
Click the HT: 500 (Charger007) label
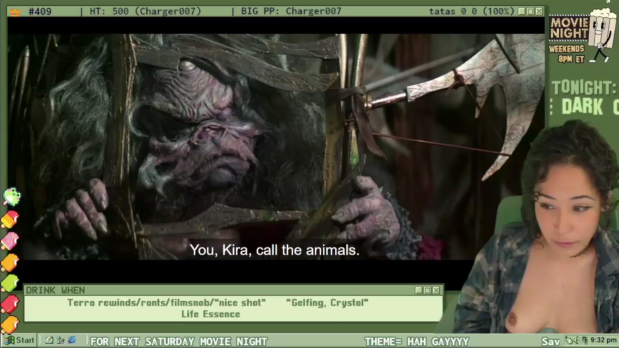[x=145, y=12]
